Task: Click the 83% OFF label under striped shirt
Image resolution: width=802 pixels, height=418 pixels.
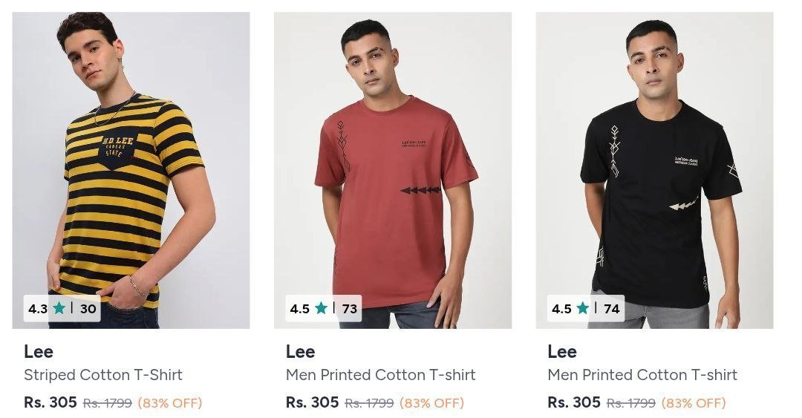Action: [x=170, y=403]
